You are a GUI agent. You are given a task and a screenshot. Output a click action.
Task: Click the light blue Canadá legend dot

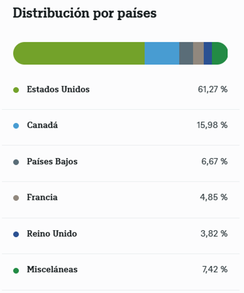pyautogui.click(x=16, y=126)
